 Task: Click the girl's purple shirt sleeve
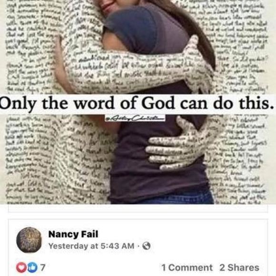(x=148, y=26)
